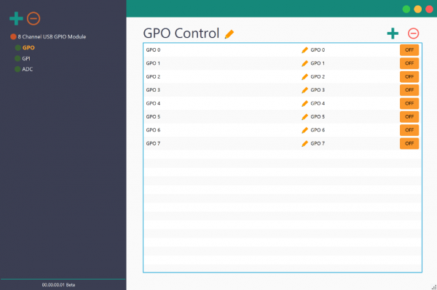This screenshot has height=290, width=437.
Task: Toggle GPO 6 OFF button
Action: pos(409,130)
